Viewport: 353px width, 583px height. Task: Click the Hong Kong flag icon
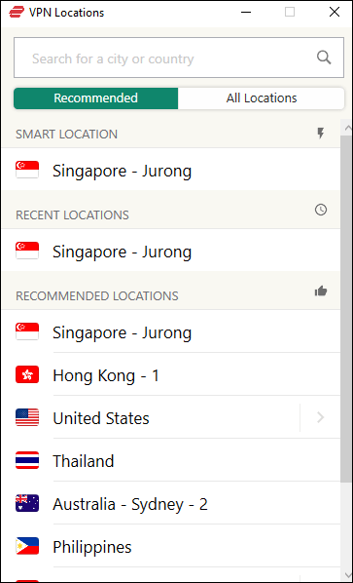(x=27, y=374)
